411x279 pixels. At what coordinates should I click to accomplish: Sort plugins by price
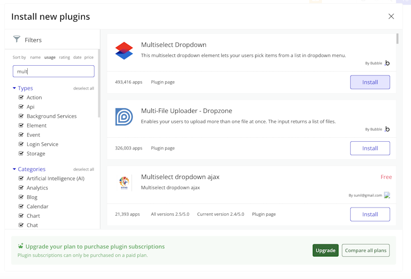pos(89,58)
